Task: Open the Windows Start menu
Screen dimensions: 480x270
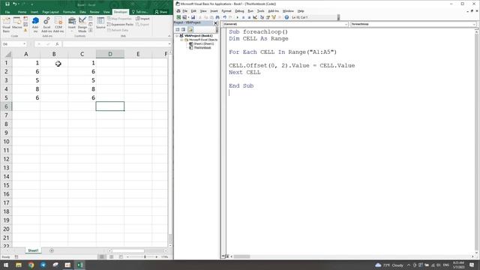Action: (x=6, y=265)
